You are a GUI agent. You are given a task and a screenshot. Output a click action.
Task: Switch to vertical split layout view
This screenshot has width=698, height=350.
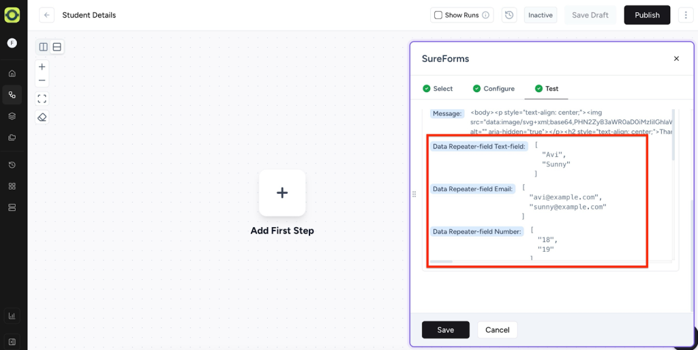[x=44, y=47]
